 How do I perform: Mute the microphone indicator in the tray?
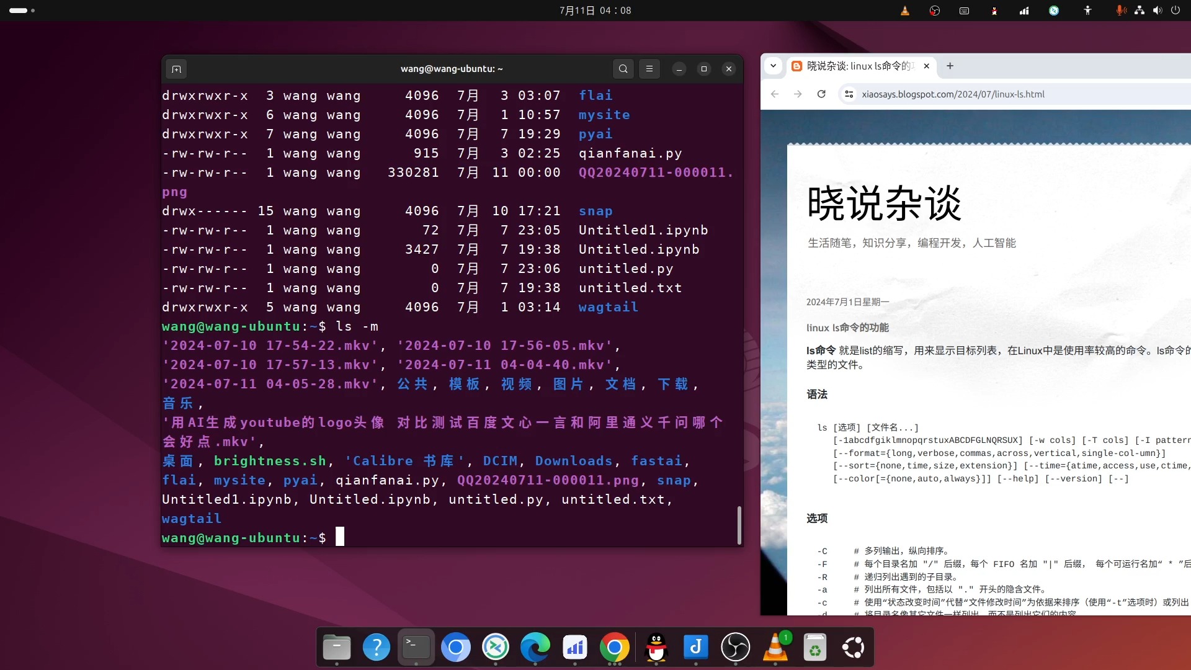pyautogui.click(x=1120, y=11)
